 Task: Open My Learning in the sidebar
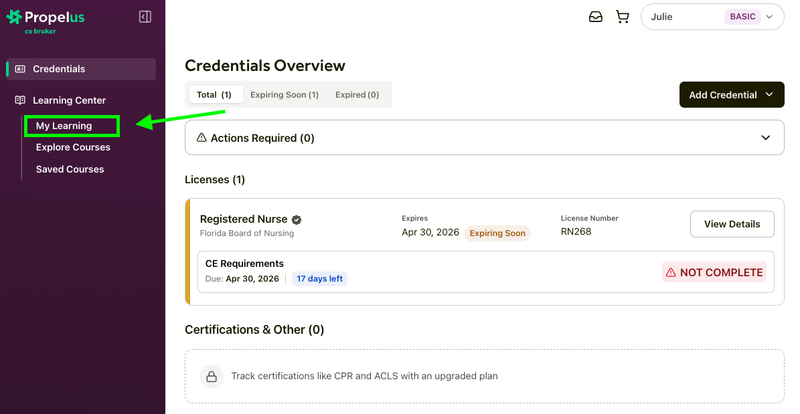pyautogui.click(x=64, y=126)
